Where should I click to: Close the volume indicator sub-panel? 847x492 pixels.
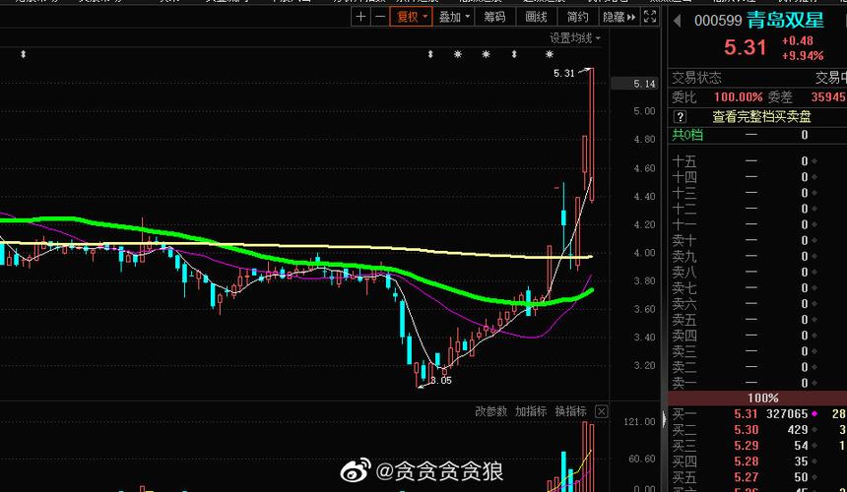tap(602, 411)
